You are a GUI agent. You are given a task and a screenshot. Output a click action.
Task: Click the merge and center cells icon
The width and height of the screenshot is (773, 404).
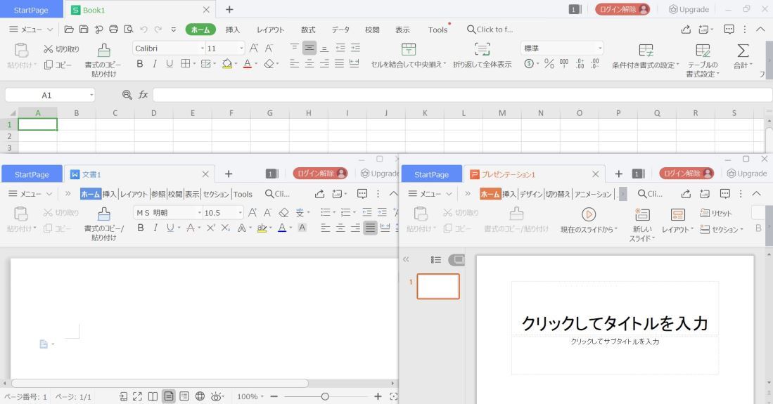[408, 49]
